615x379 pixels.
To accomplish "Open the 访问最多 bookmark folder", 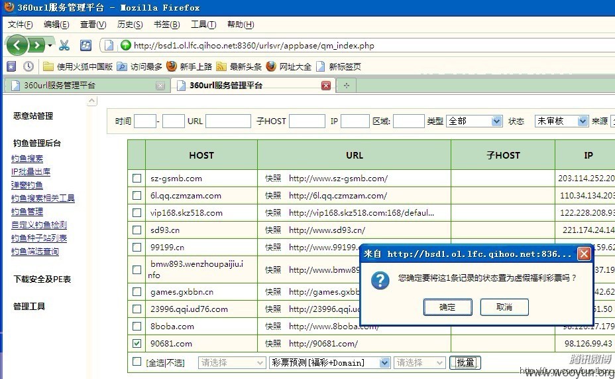I will pos(139,66).
